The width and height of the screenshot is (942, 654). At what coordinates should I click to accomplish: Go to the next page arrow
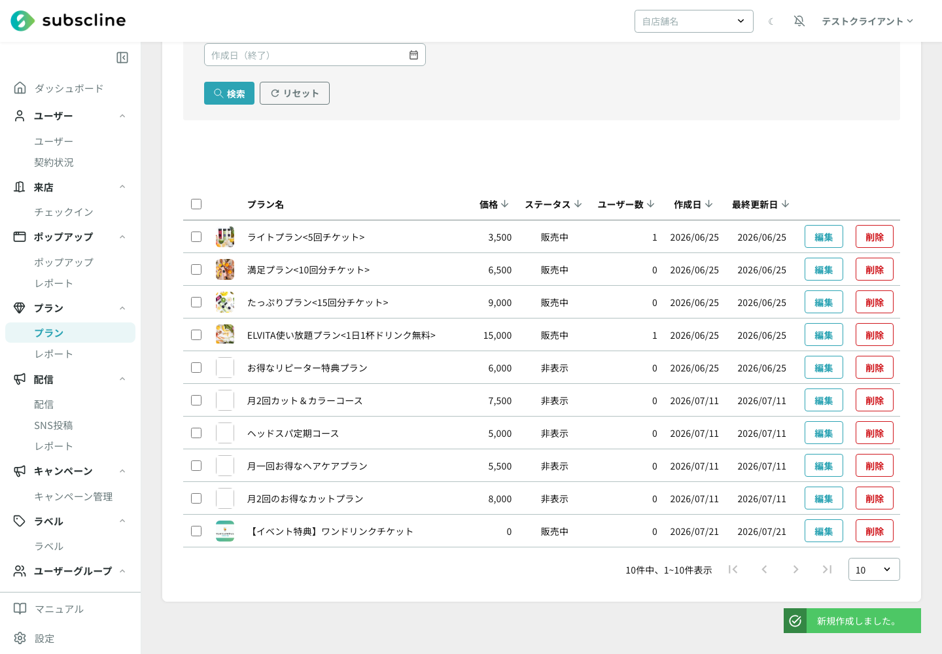[x=795, y=570]
